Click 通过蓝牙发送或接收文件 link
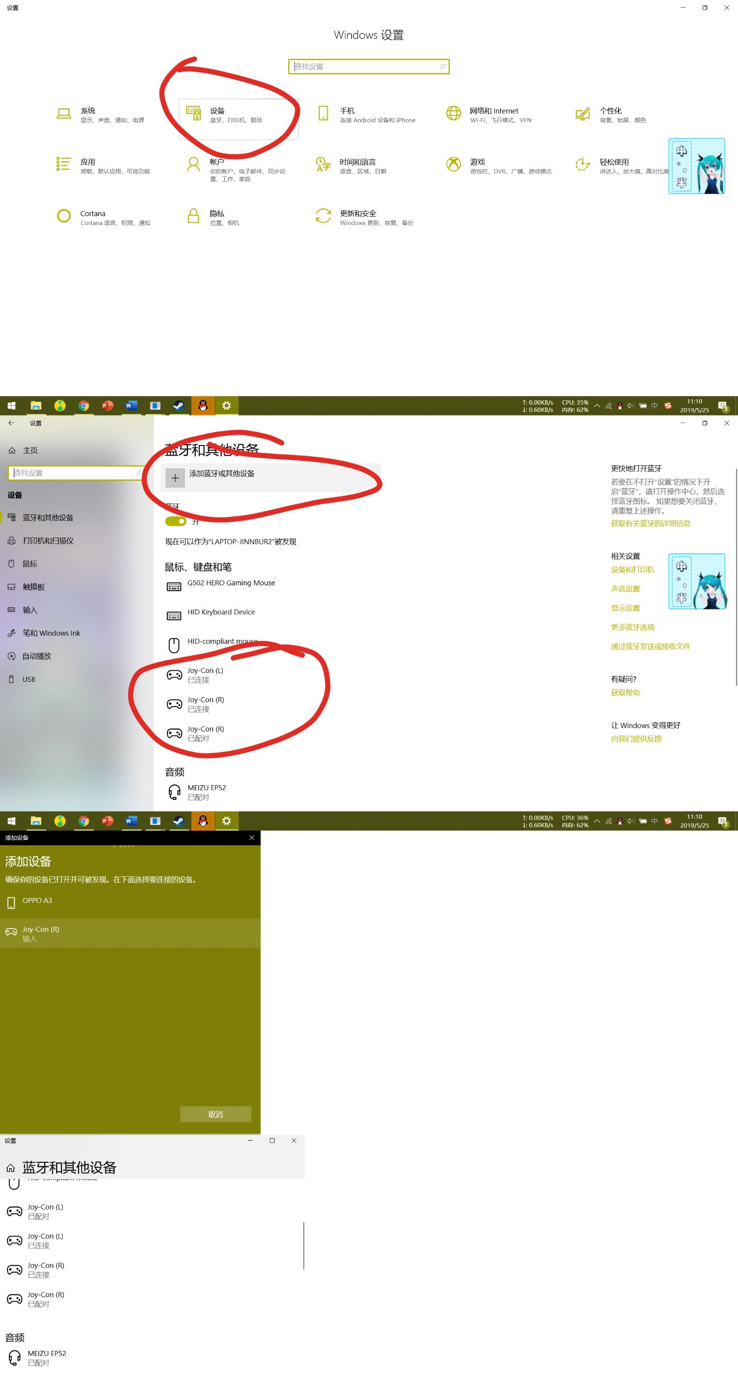Image resolution: width=738 pixels, height=1374 pixels. point(650,646)
